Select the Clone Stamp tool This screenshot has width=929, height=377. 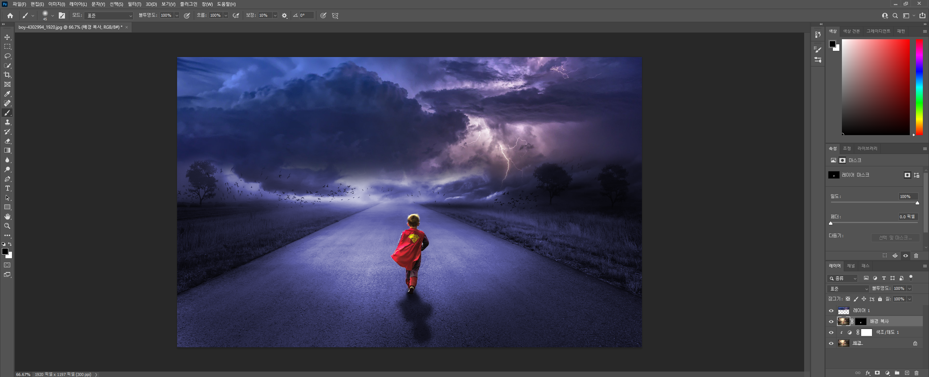[x=7, y=122]
